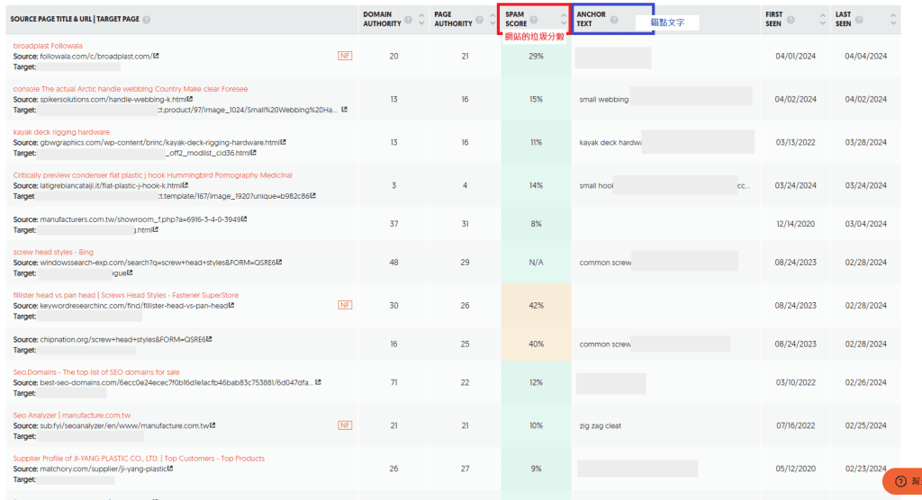Click source URL chipnation.org/screw+head+styles
922x500 pixels.
pos(122,340)
